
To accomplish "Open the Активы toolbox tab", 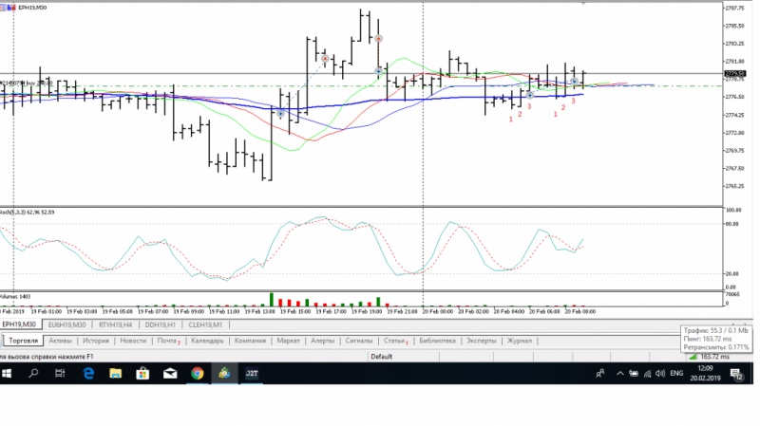I will pos(60,341).
